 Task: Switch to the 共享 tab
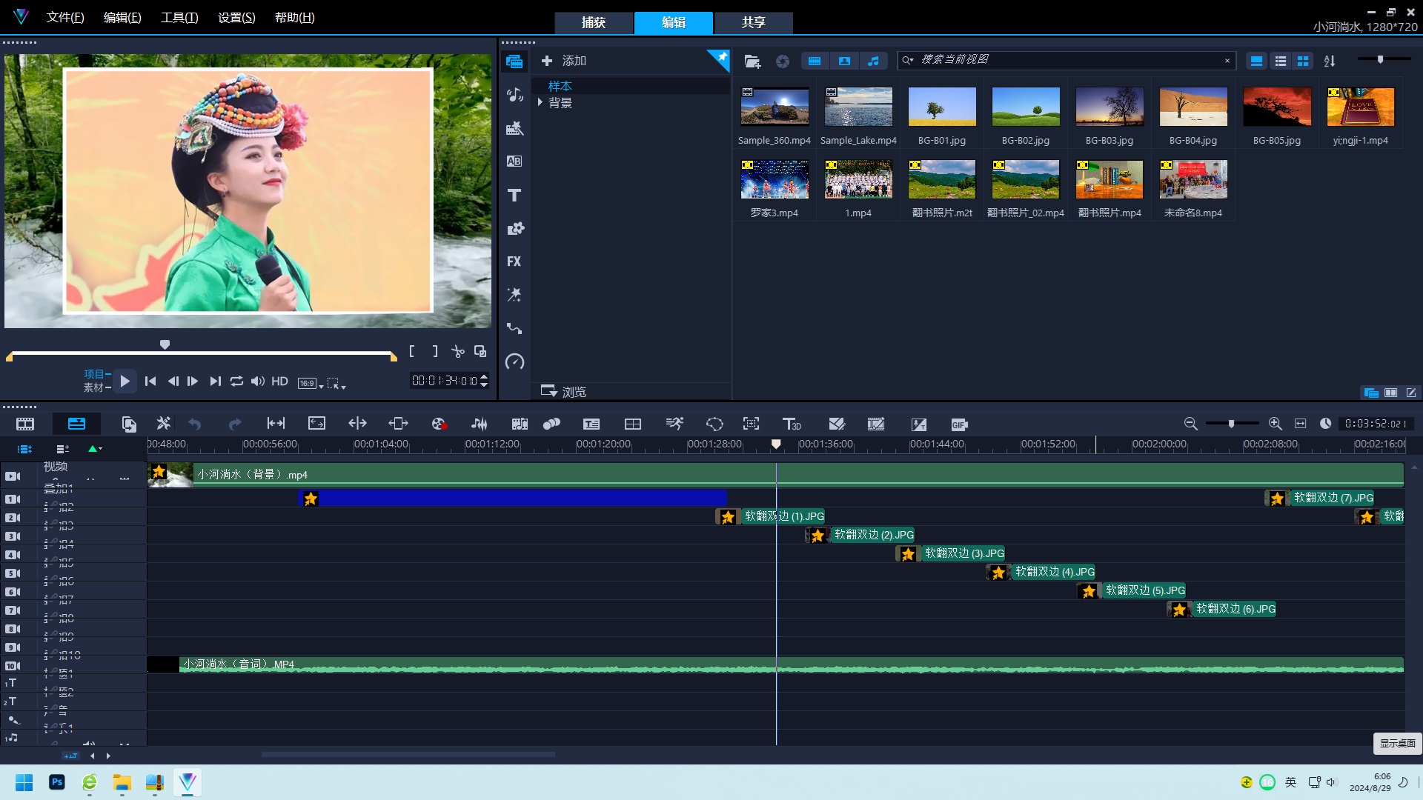(x=753, y=22)
